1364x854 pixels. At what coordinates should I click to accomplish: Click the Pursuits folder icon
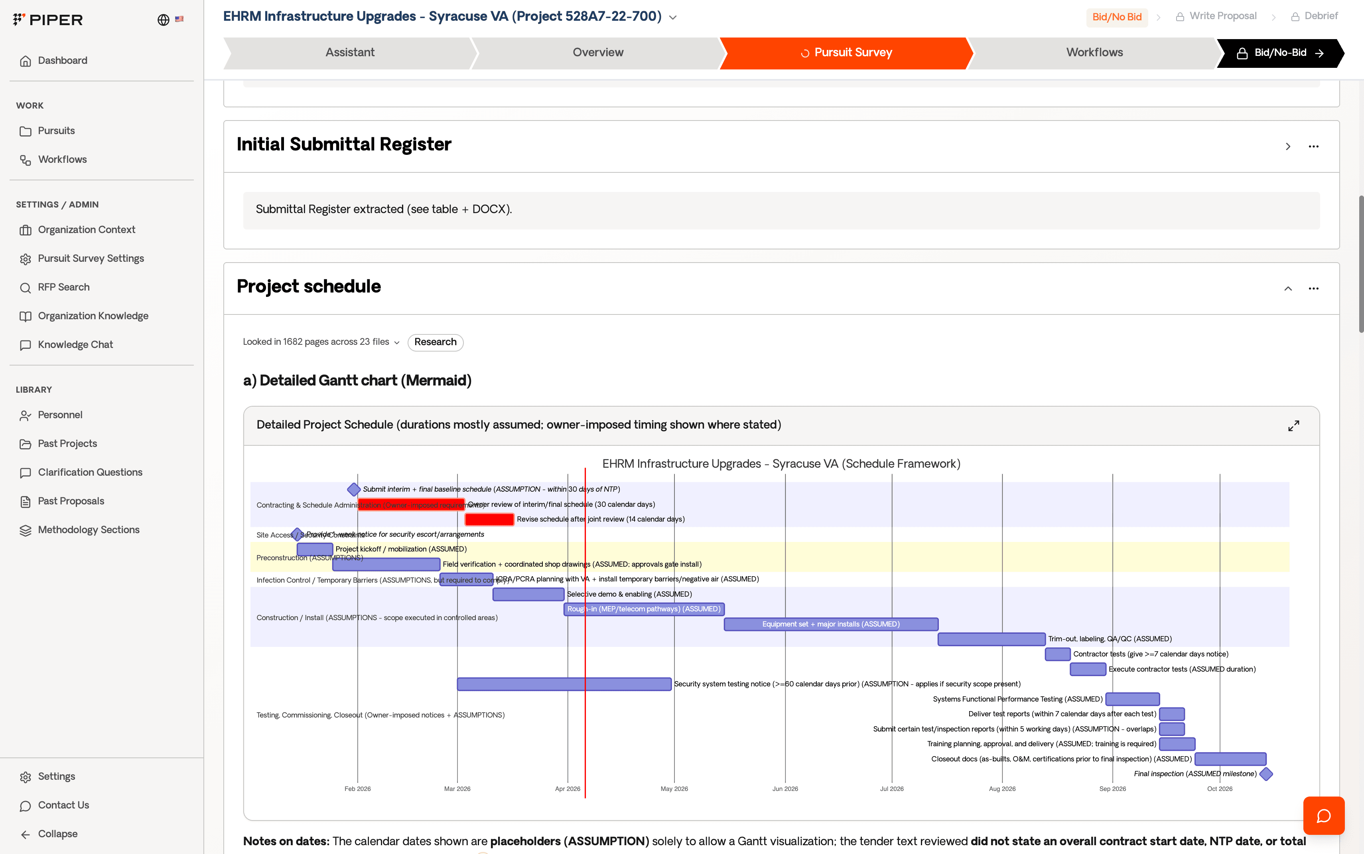26,131
